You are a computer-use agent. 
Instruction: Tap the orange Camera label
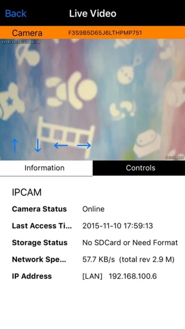27,33
